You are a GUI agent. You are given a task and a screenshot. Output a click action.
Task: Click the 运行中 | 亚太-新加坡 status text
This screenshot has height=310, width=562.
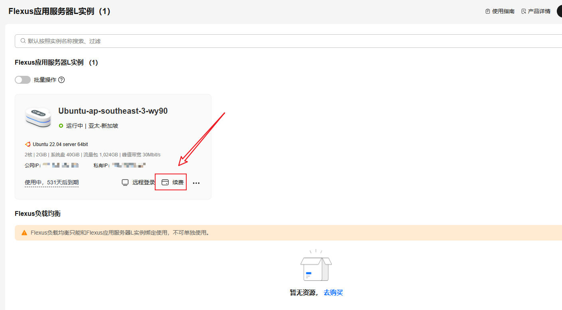(92, 126)
